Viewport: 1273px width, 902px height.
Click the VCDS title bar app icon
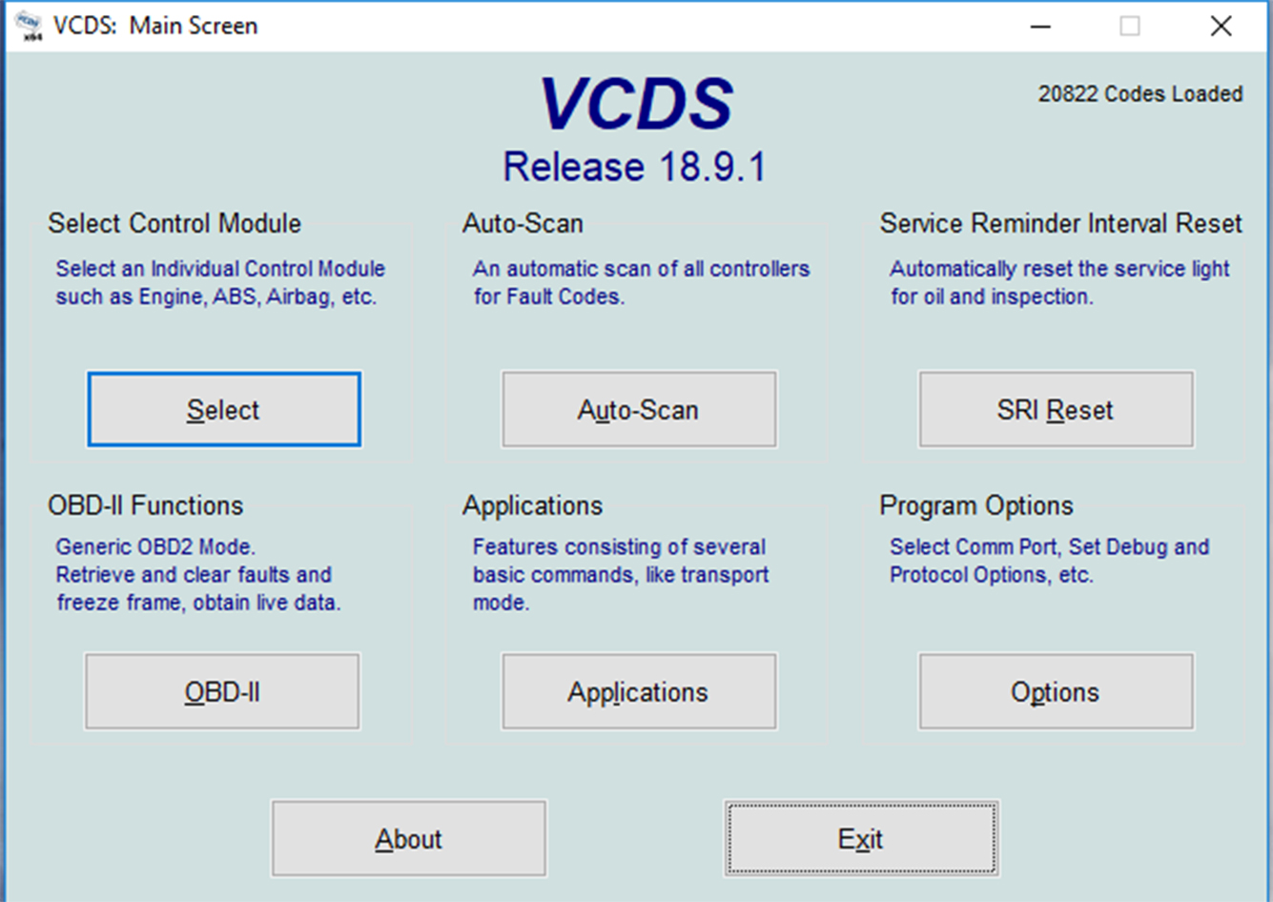pyautogui.click(x=30, y=27)
